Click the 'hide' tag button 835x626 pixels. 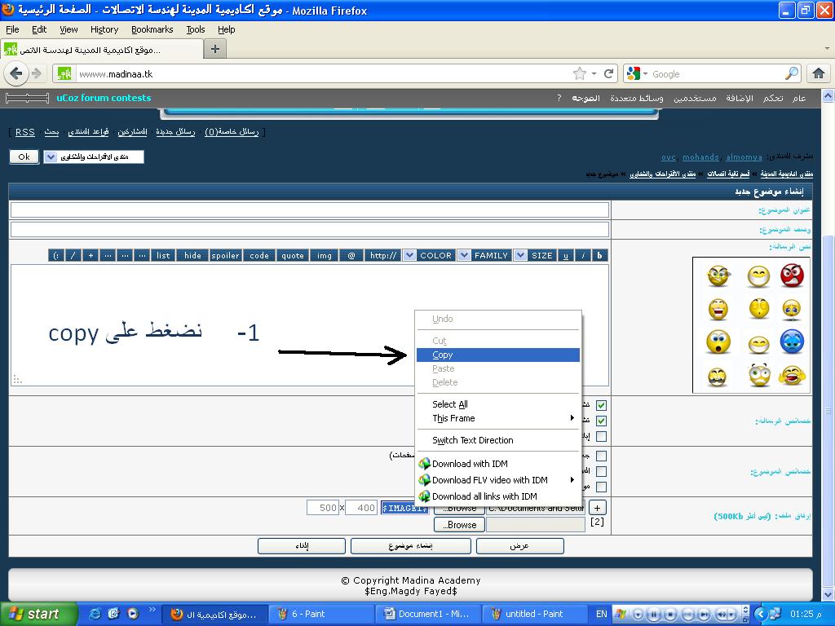192,255
